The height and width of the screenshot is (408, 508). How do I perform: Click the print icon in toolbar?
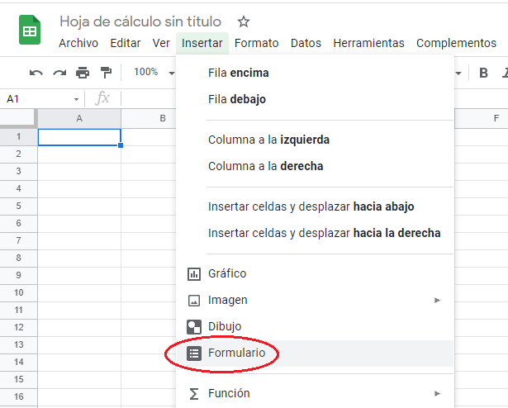[x=83, y=73]
